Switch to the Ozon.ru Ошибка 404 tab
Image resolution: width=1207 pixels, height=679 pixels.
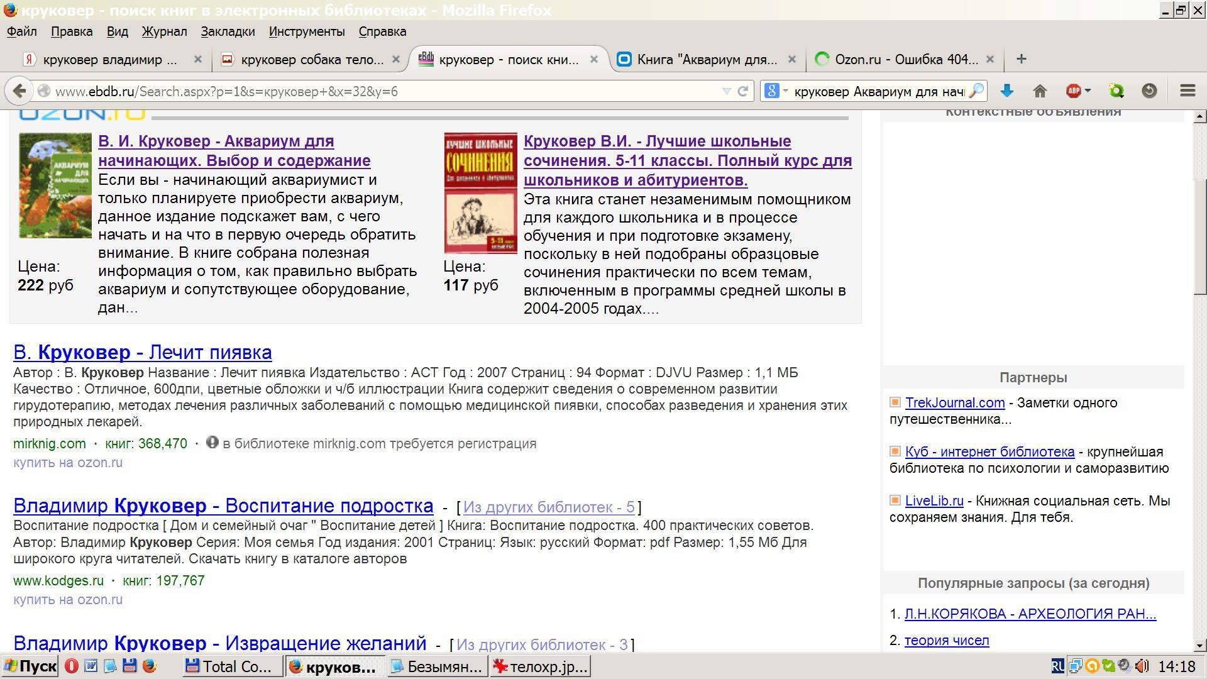[905, 59]
